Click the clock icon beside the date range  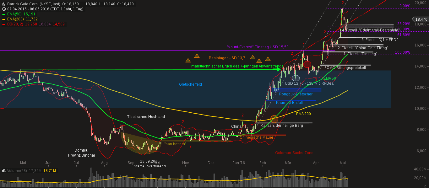click(3, 9)
